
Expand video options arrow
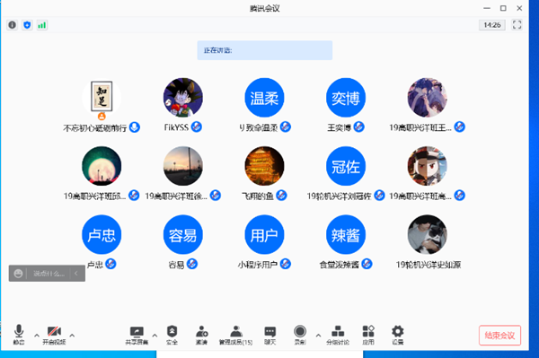72,336
